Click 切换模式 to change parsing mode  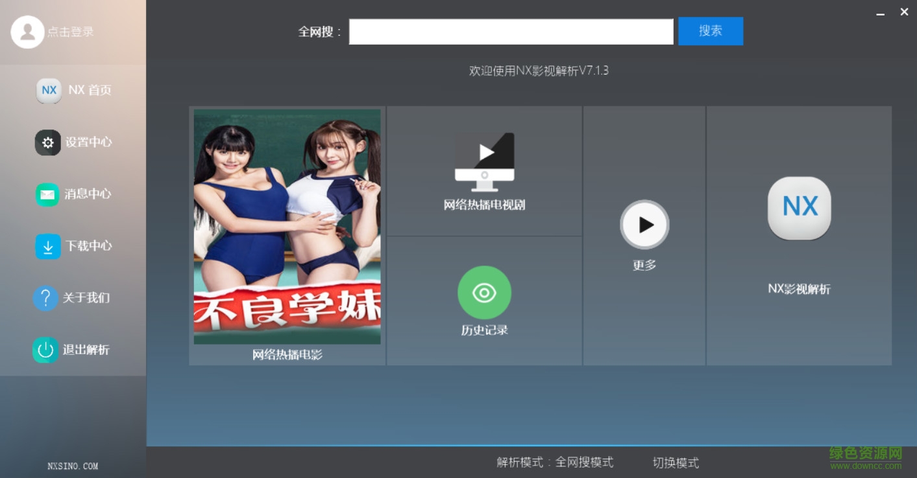coord(676,463)
